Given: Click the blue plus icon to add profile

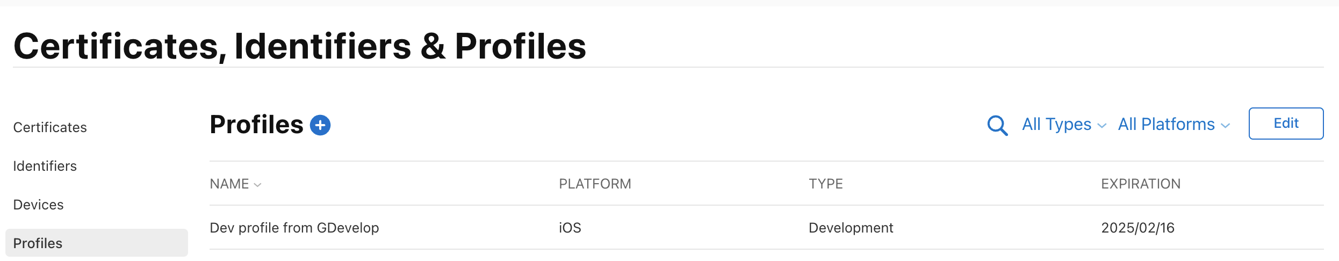Looking at the screenshot, I should tap(320, 125).
